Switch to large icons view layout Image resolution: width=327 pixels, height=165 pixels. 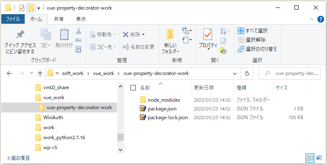point(319,158)
